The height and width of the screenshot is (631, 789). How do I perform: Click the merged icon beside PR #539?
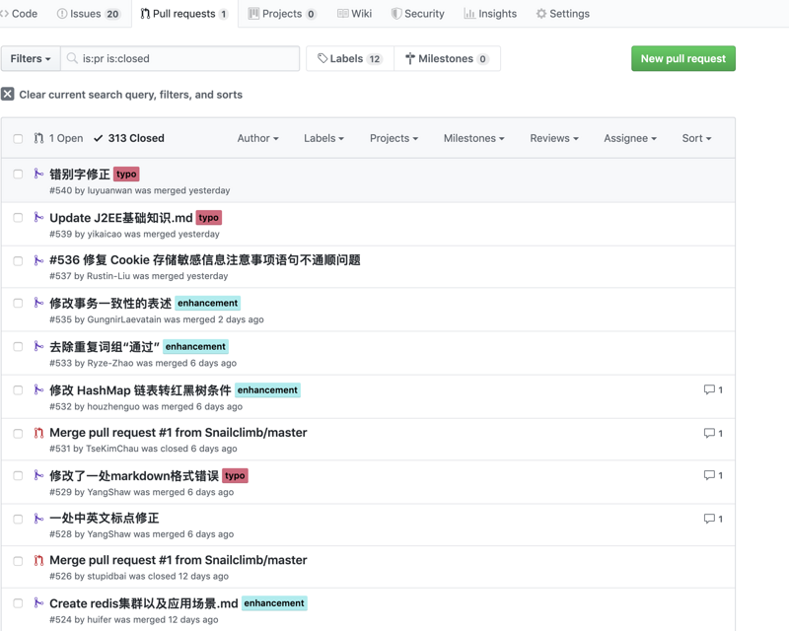(x=38, y=217)
